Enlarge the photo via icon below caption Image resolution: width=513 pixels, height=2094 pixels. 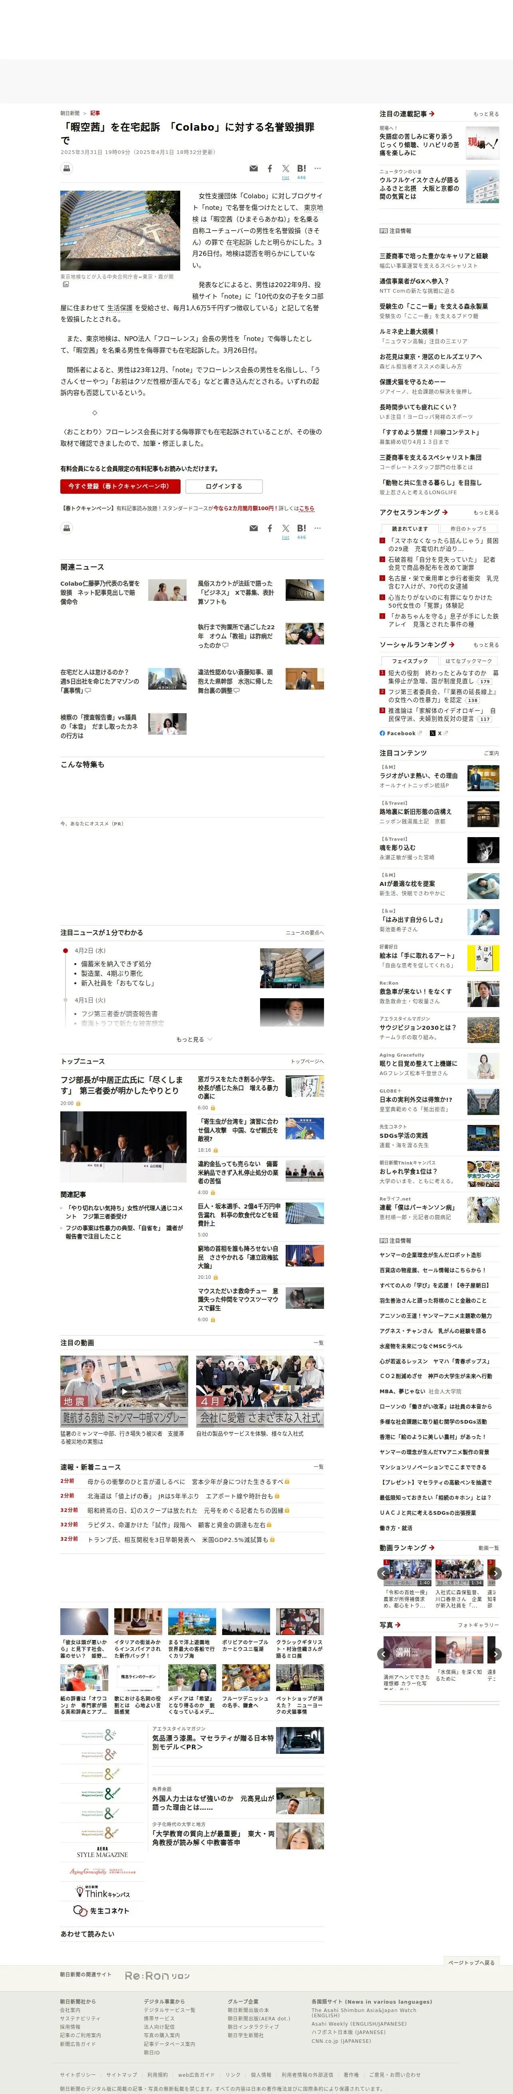tap(67, 285)
